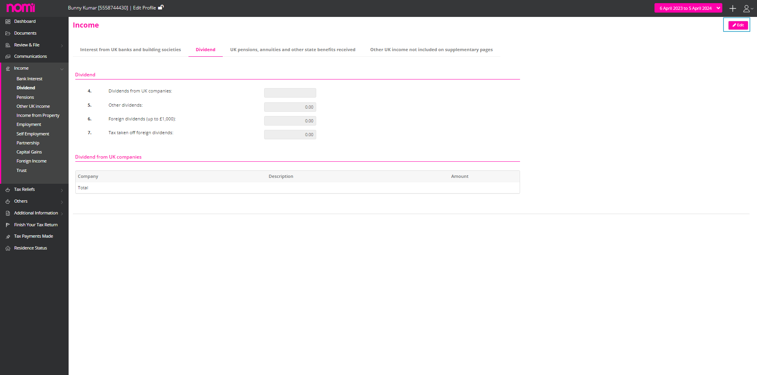Click the Nomi logo
Screen dimensions: 757x375
point(21,7)
